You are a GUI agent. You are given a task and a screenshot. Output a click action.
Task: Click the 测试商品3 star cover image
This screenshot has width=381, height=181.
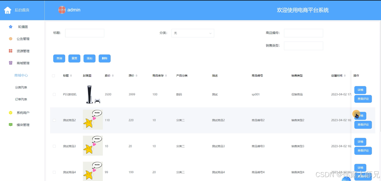(x=93, y=146)
